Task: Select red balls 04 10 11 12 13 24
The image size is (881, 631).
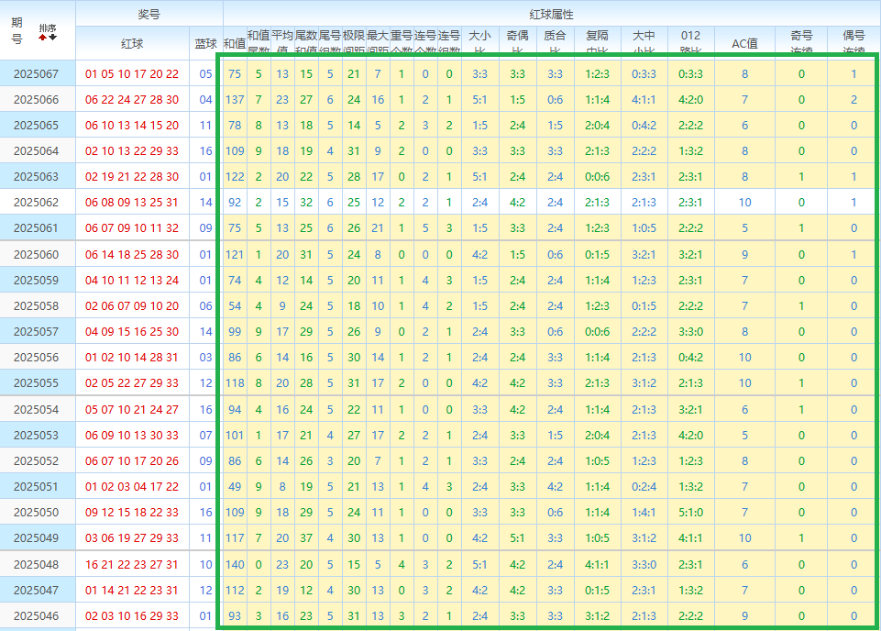Action: point(132,281)
